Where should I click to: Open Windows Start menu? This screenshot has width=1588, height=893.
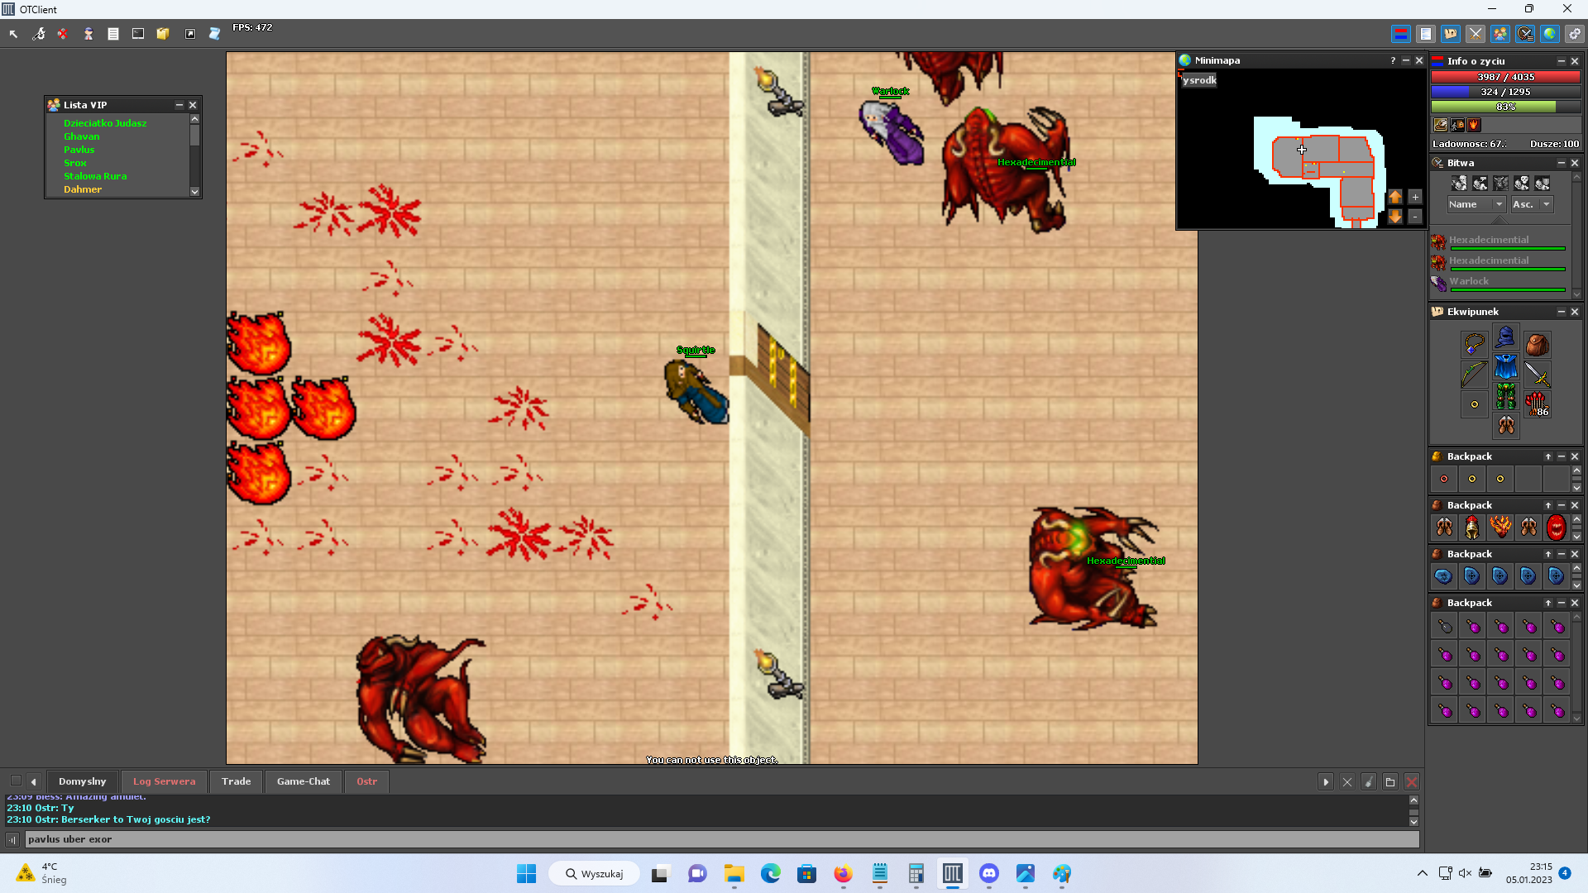tap(526, 874)
